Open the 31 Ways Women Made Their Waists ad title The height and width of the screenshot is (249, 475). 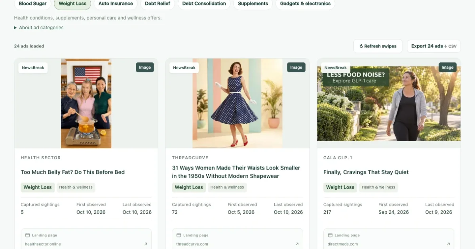pos(236,172)
